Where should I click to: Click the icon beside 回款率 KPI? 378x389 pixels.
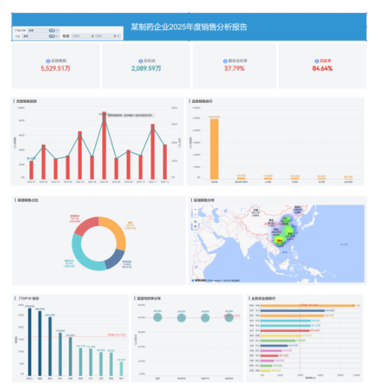316,61
